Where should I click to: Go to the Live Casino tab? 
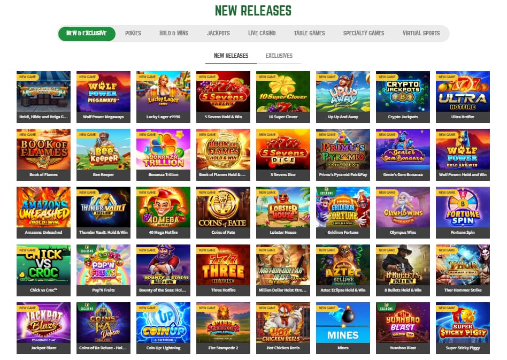pos(262,33)
